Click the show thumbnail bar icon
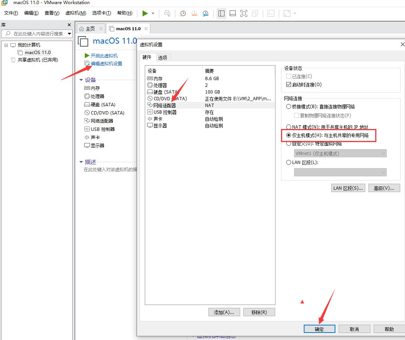This screenshot has height=340, width=405. [x=232, y=13]
